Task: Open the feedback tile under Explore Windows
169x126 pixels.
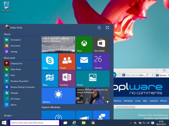Action: coord(101,115)
